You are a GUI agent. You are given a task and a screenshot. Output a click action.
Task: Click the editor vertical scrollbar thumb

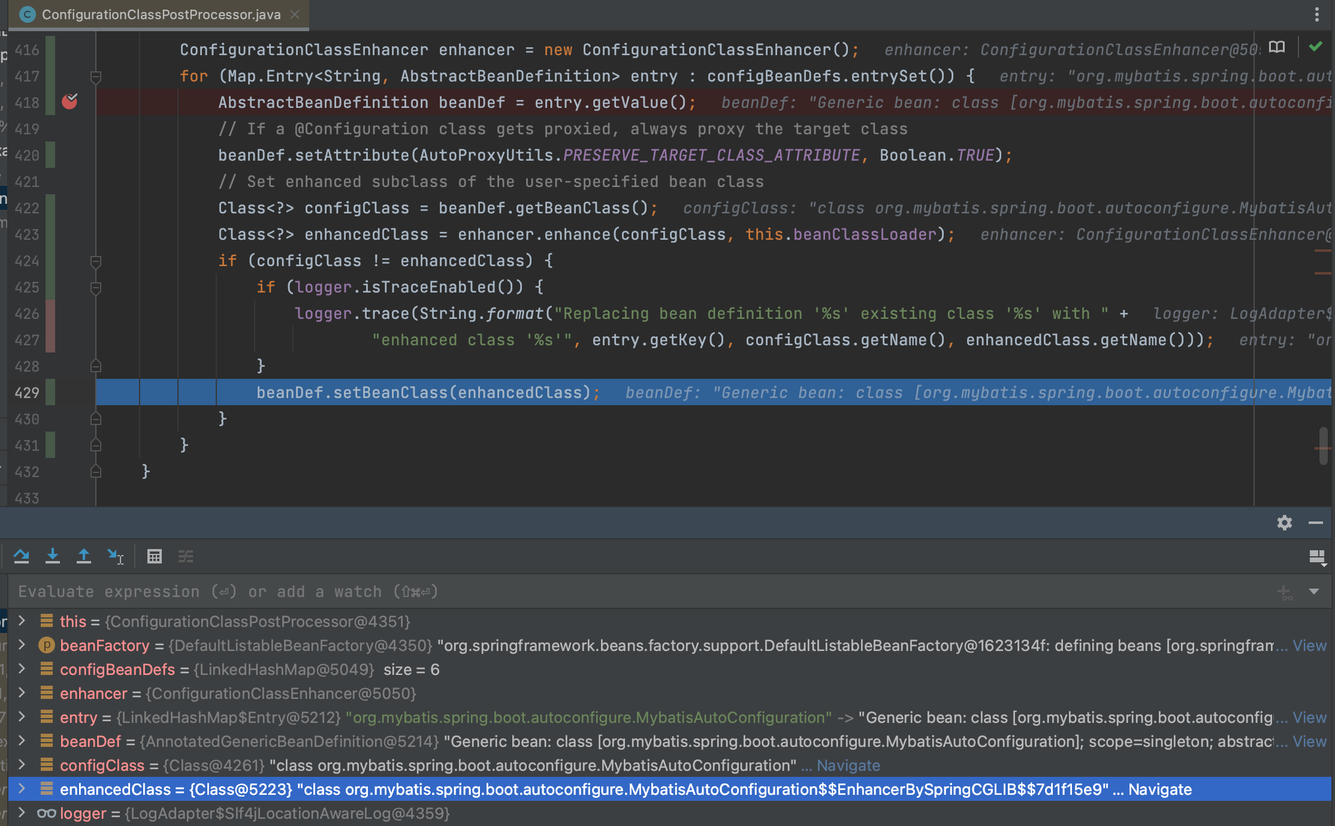(x=1323, y=445)
